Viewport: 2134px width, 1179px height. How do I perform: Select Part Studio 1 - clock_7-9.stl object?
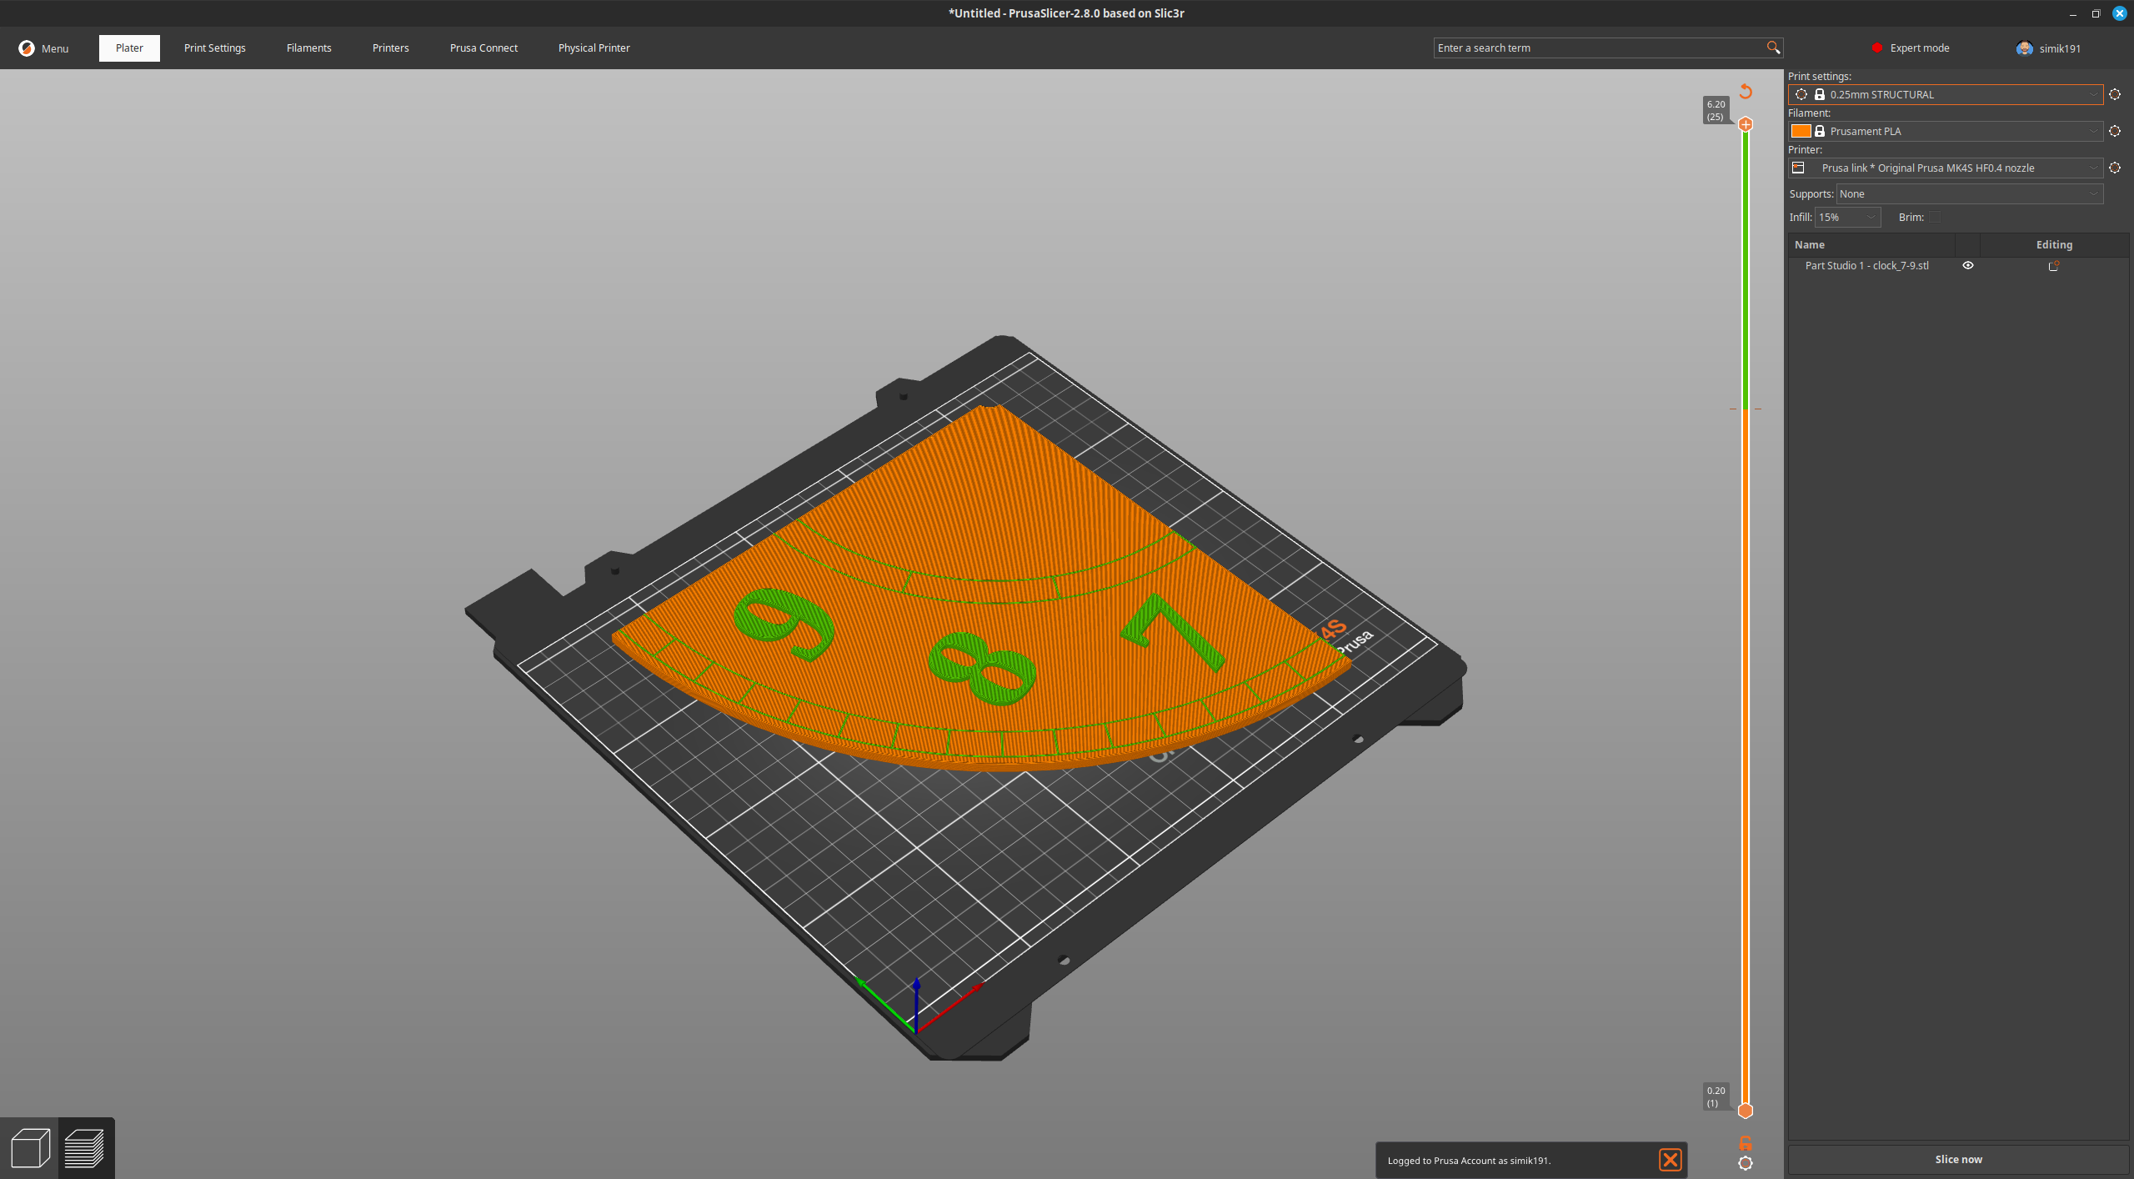click(x=1866, y=265)
